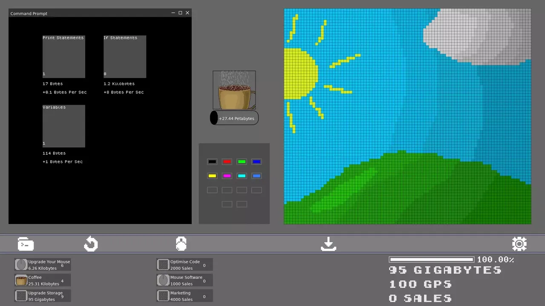Click the Optimise Code icon
Viewport: 545px width, 306px height.
coord(163,265)
